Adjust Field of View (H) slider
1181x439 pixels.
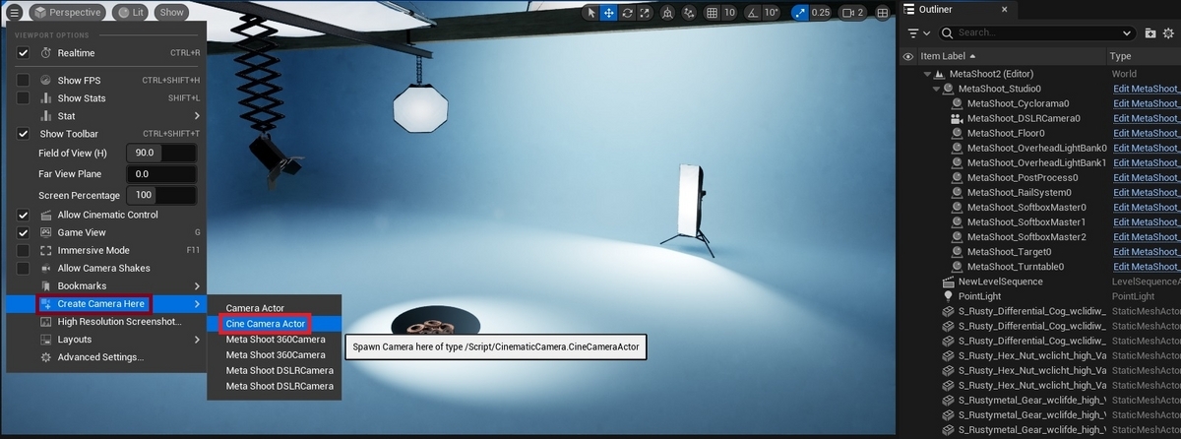coord(161,153)
